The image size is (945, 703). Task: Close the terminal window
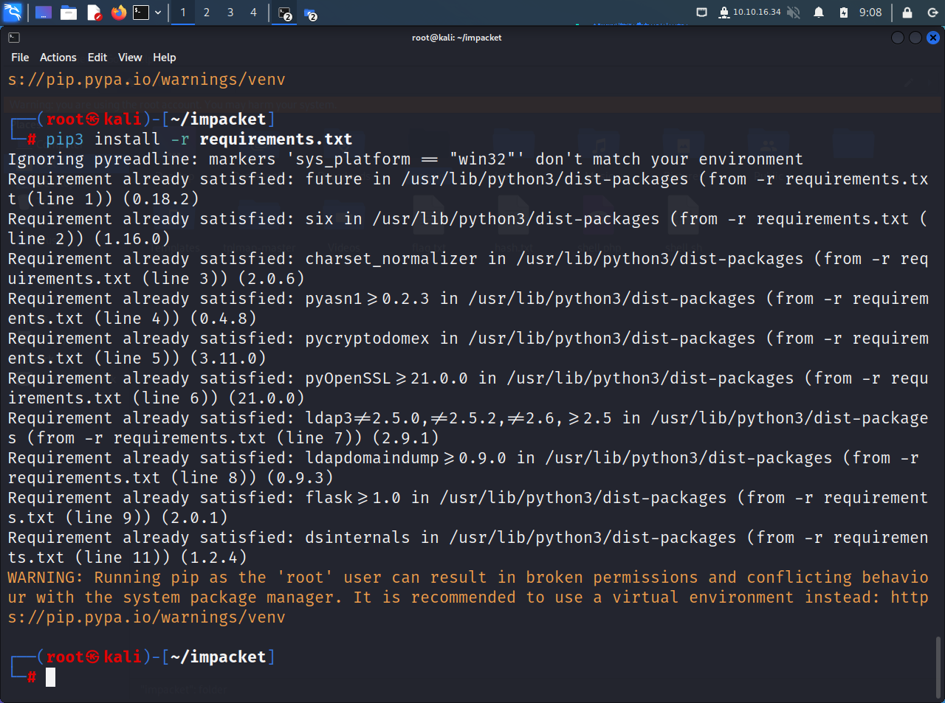(x=933, y=38)
